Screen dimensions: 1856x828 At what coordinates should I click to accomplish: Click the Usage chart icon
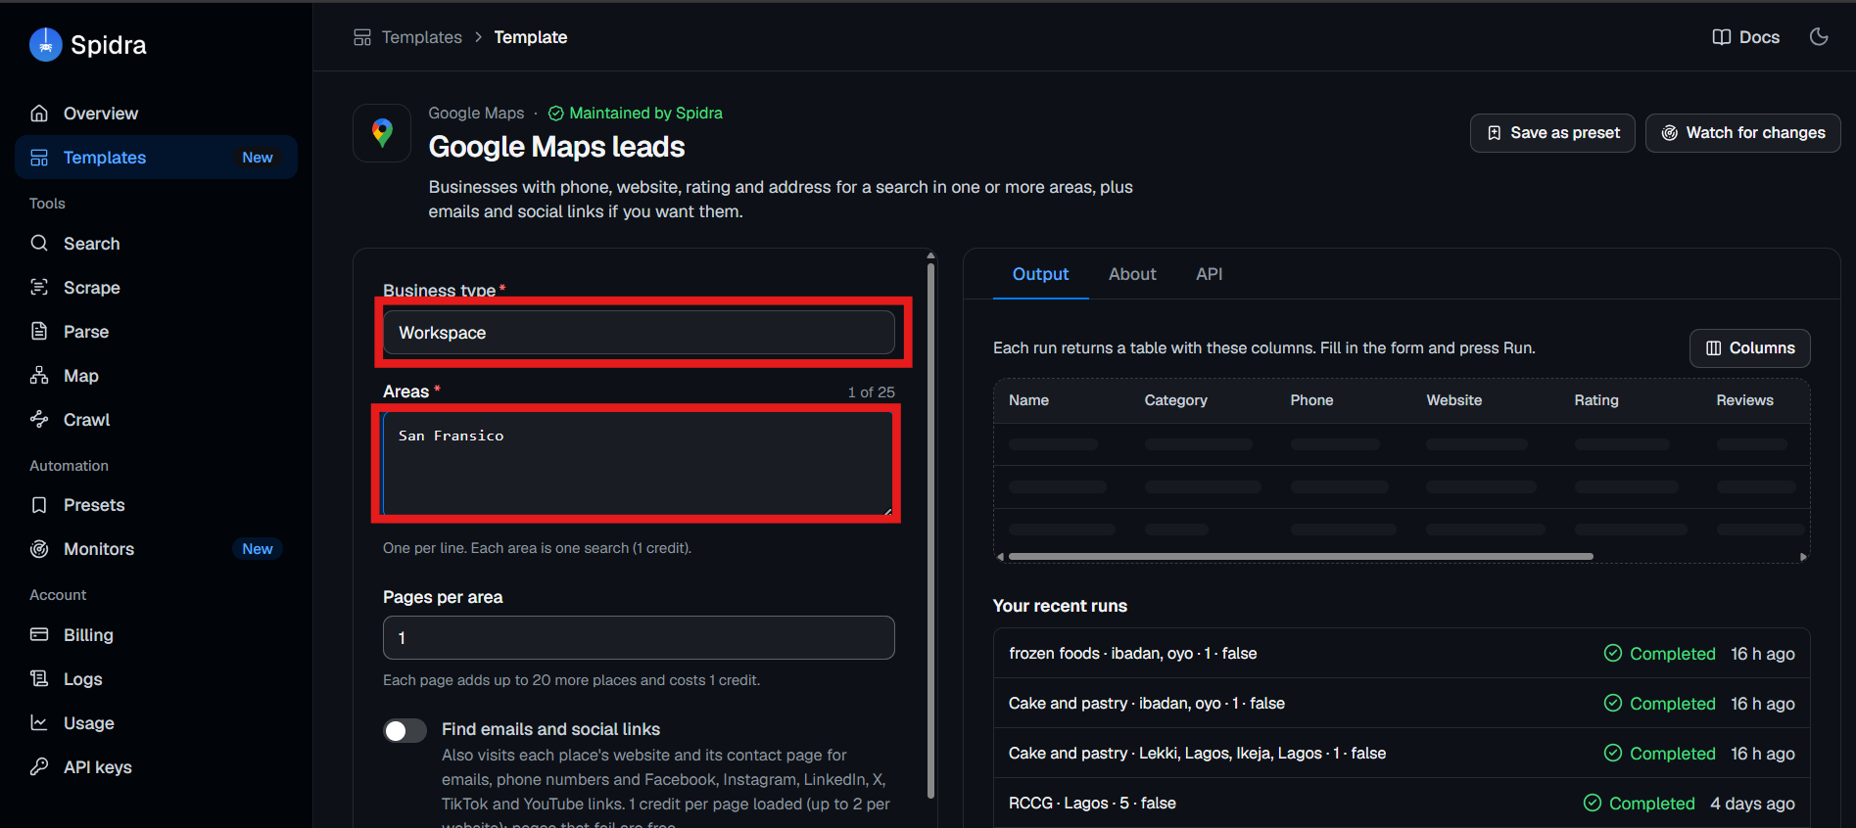pyautogui.click(x=39, y=723)
